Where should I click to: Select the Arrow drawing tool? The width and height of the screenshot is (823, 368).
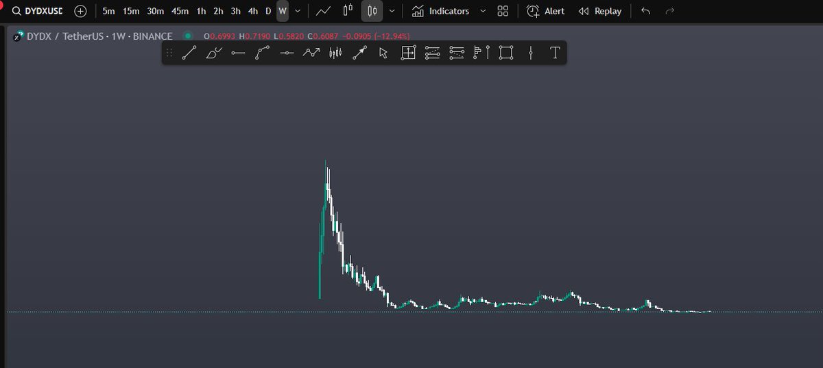(360, 53)
